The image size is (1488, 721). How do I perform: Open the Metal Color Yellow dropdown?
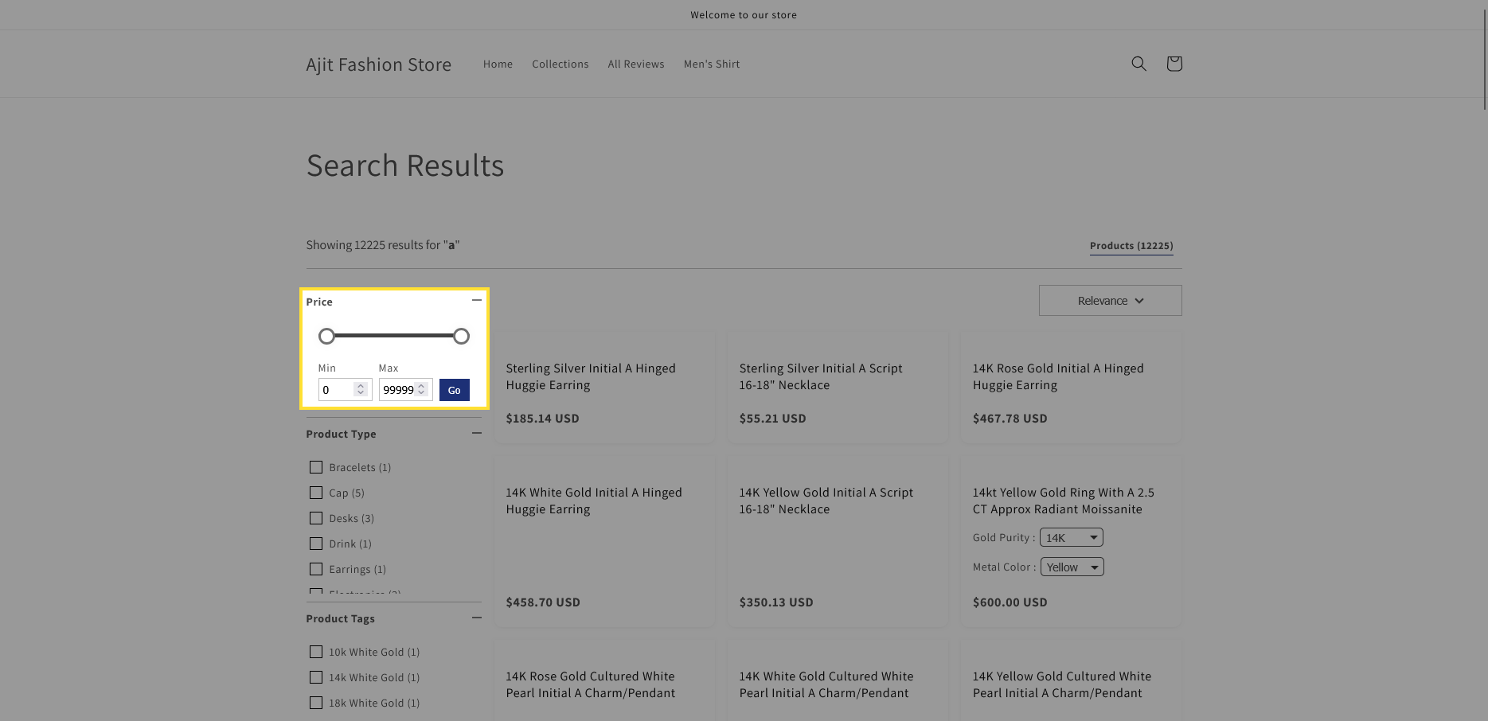(x=1072, y=567)
